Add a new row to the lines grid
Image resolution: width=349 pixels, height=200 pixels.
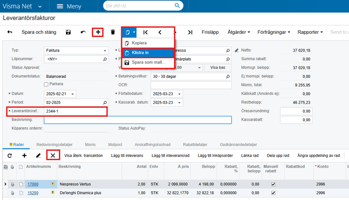(x=24, y=156)
